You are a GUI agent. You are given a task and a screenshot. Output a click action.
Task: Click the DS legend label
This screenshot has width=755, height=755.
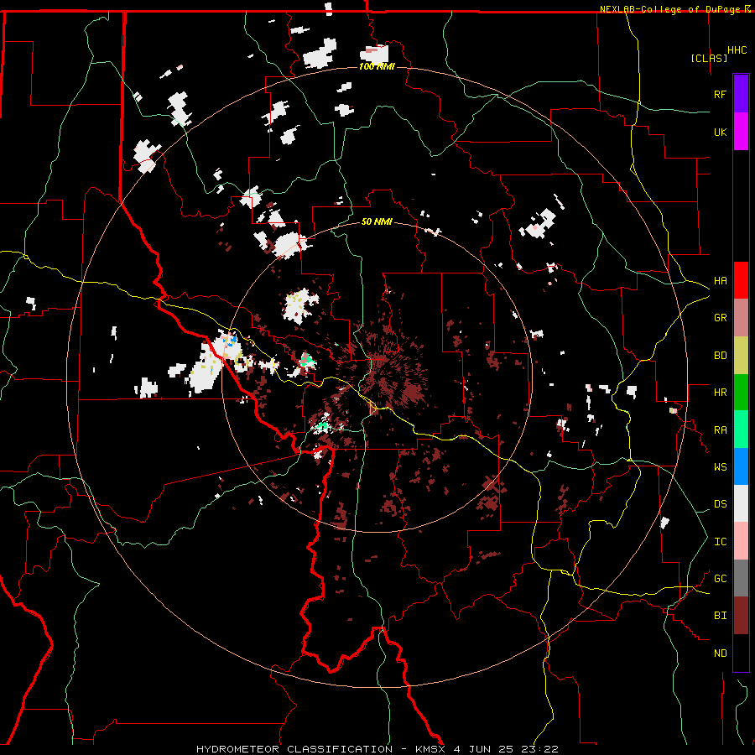pos(720,504)
